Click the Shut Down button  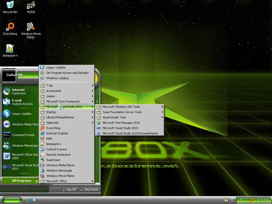click(89, 189)
